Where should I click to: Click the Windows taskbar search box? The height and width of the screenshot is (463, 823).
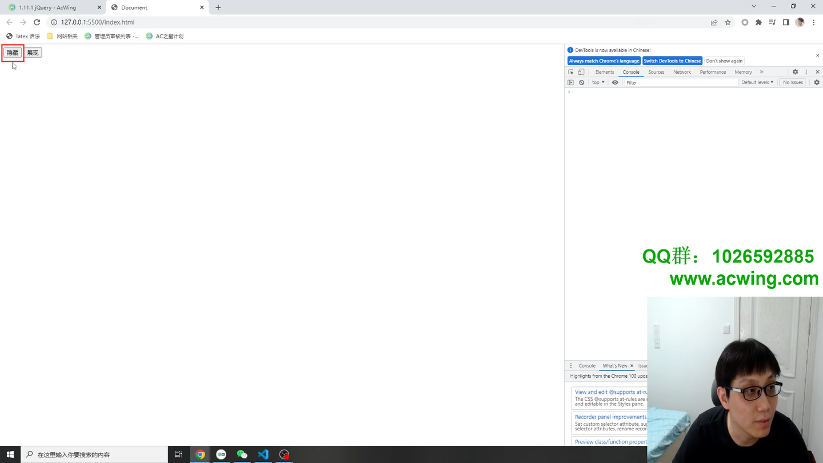click(x=94, y=454)
